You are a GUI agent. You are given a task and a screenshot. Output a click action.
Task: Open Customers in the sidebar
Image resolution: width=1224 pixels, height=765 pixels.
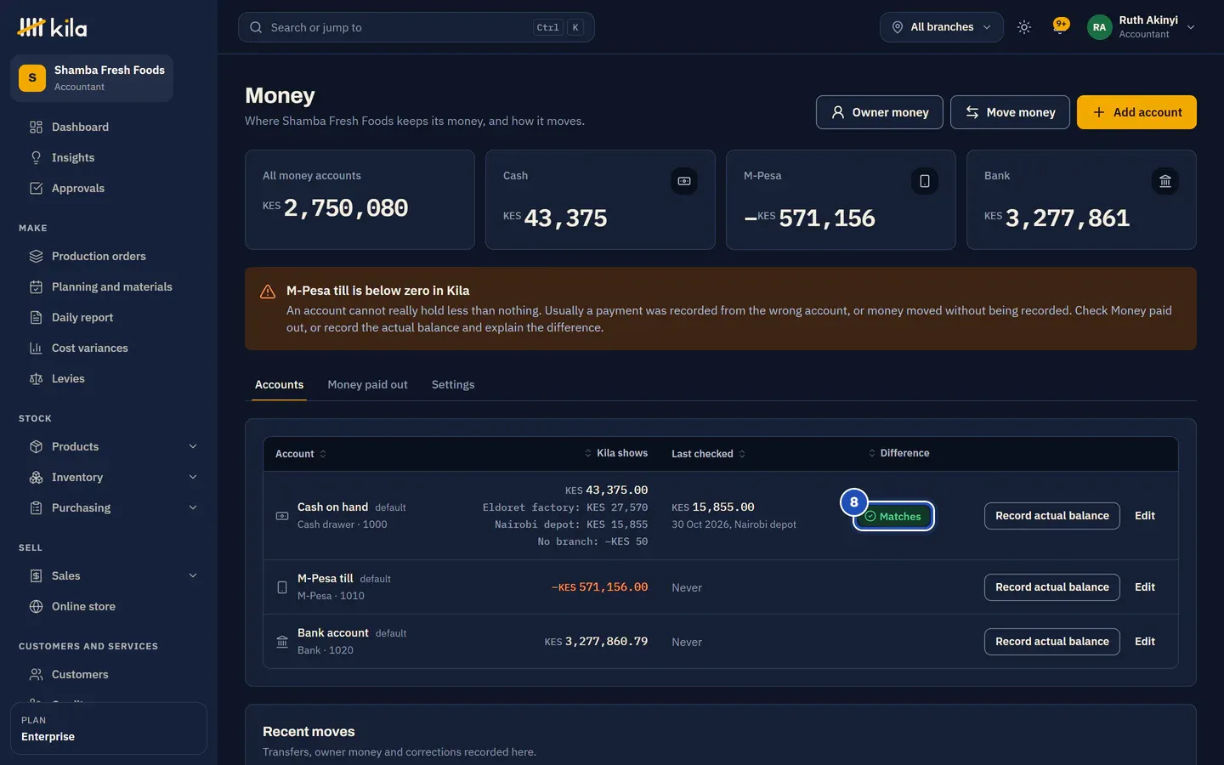coord(109,674)
